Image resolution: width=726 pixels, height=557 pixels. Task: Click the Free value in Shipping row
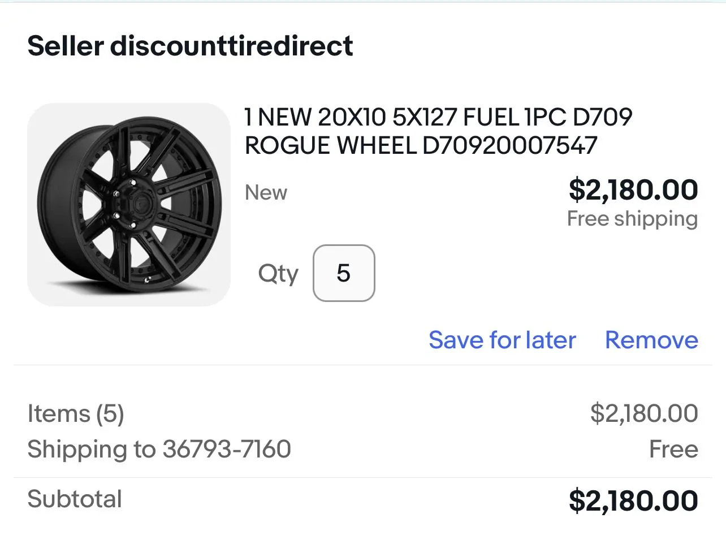(673, 450)
